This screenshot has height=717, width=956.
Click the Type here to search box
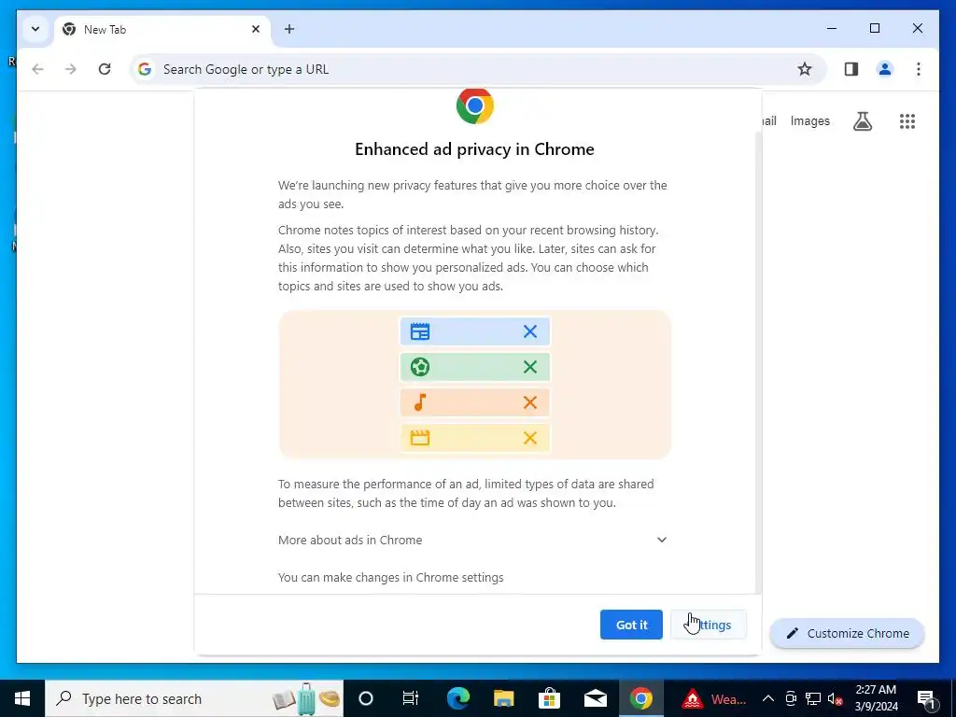click(194, 698)
